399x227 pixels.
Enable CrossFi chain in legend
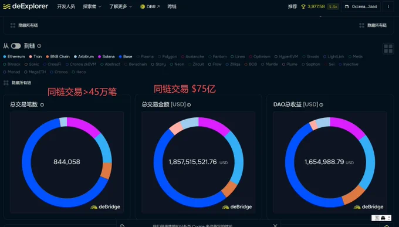pyautogui.click(x=52, y=64)
